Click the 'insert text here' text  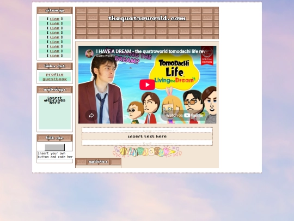tap(147, 136)
